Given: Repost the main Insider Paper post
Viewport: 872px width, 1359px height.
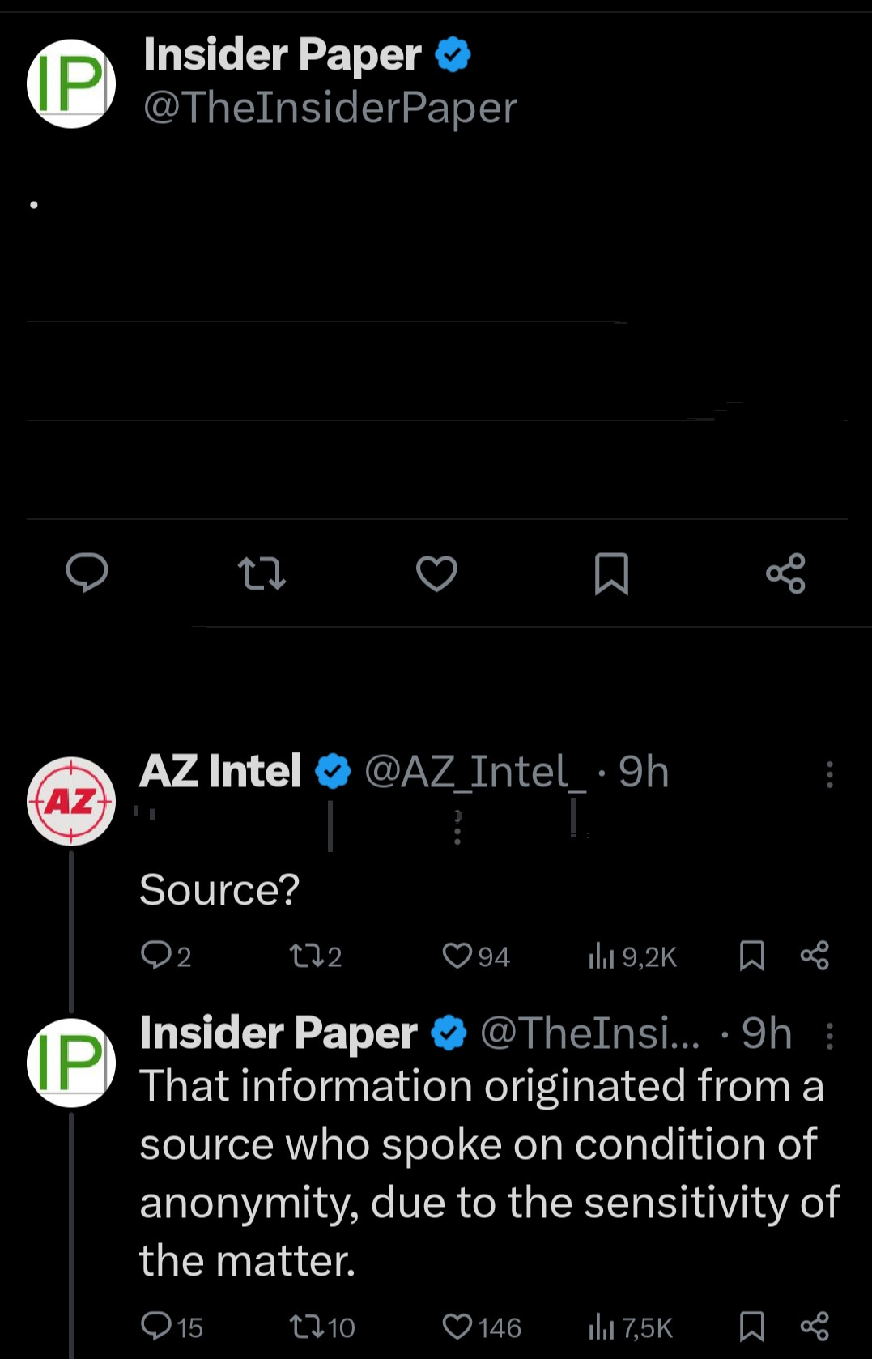Looking at the screenshot, I should point(262,573).
